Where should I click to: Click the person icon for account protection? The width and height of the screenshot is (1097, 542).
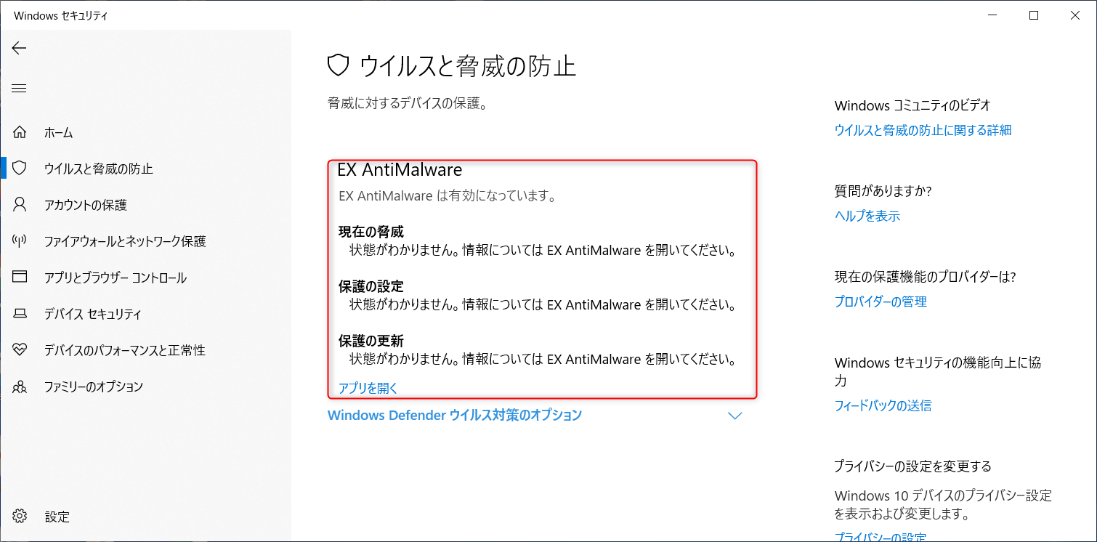20,205
